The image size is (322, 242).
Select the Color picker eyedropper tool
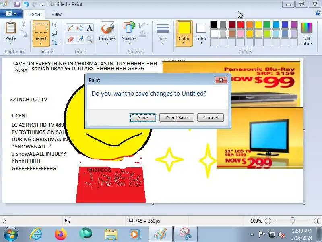click(x=80, y=39)
